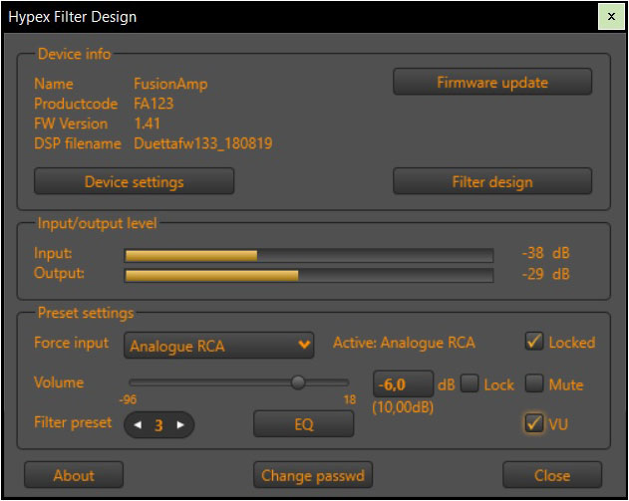Viewport: 629px width, 501px height.
Task: Click the volume value field showing -6,0
Action: pos(403,383)
